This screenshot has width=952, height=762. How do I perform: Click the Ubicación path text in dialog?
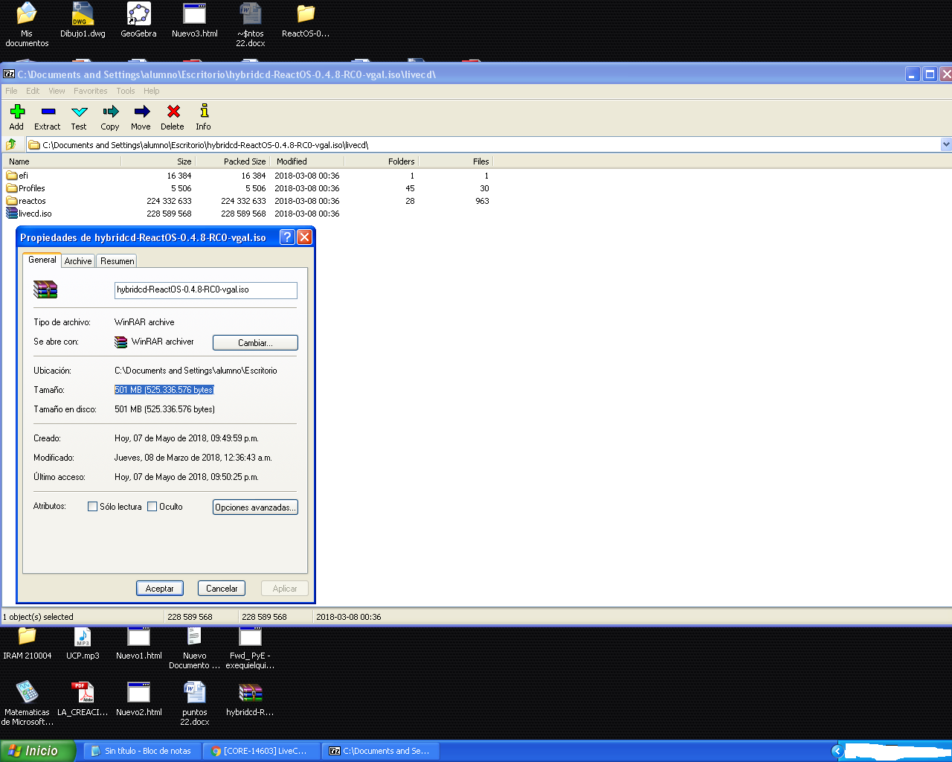[x=196, y=371]
